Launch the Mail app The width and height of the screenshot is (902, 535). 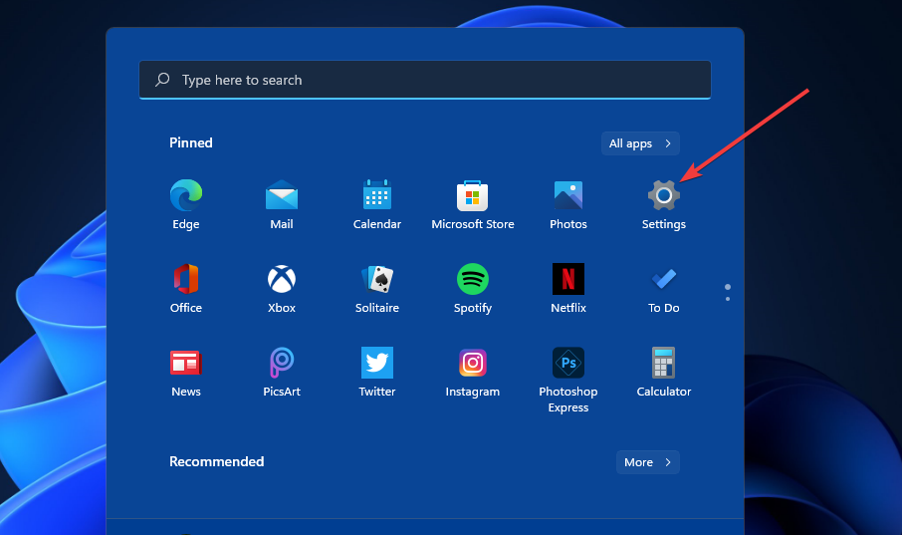pos(282,195)
